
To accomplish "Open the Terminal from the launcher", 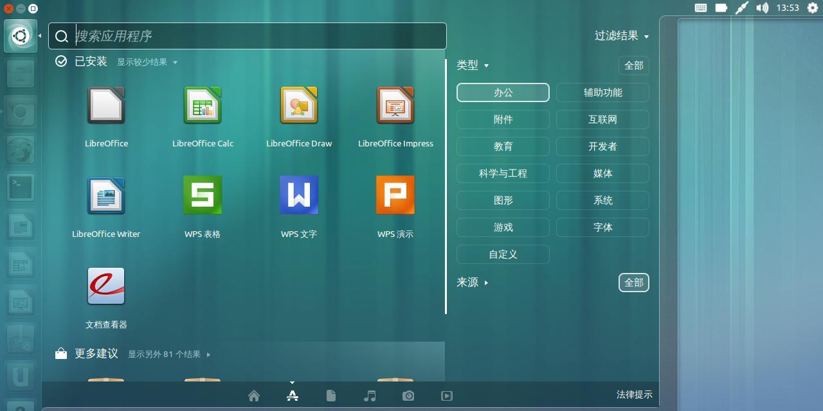I will point(21,188).
